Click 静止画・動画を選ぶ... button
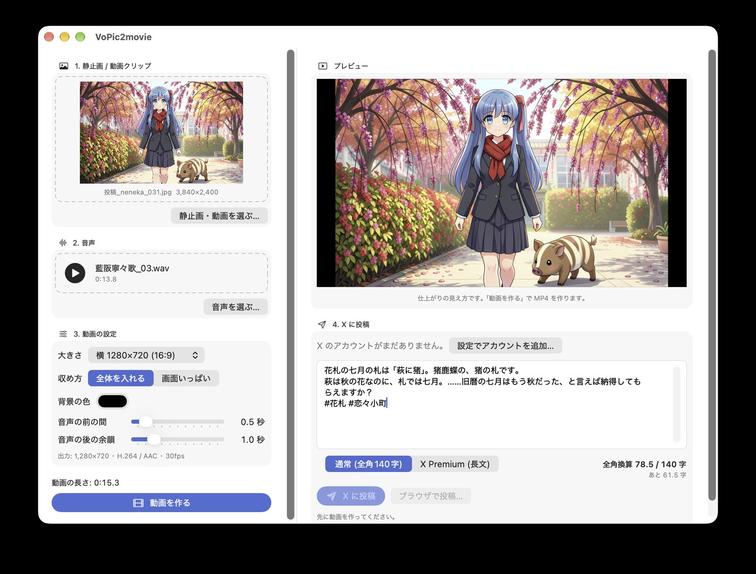The width and height of the screenshot is (756, 574). [219, 216]
